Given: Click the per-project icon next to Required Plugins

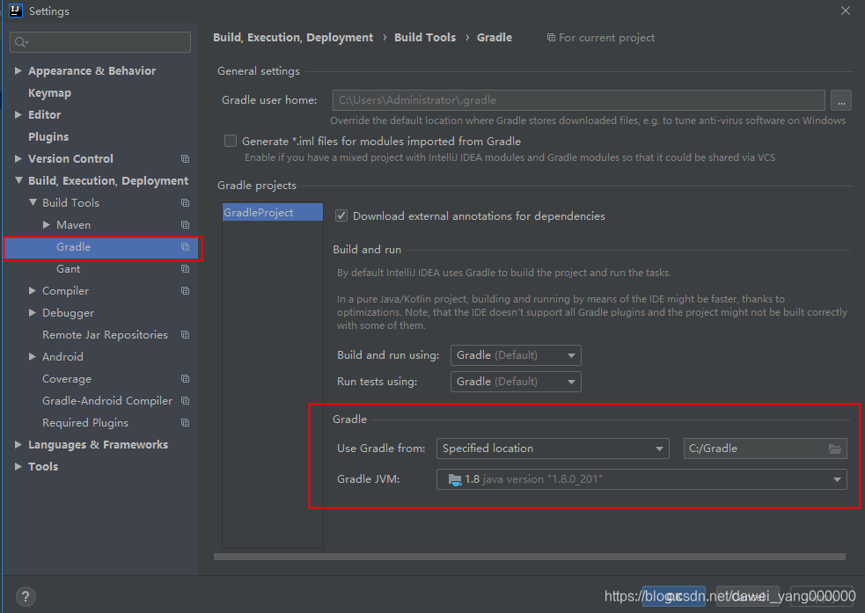Looking at the screenshot, I should click(186, 423).
